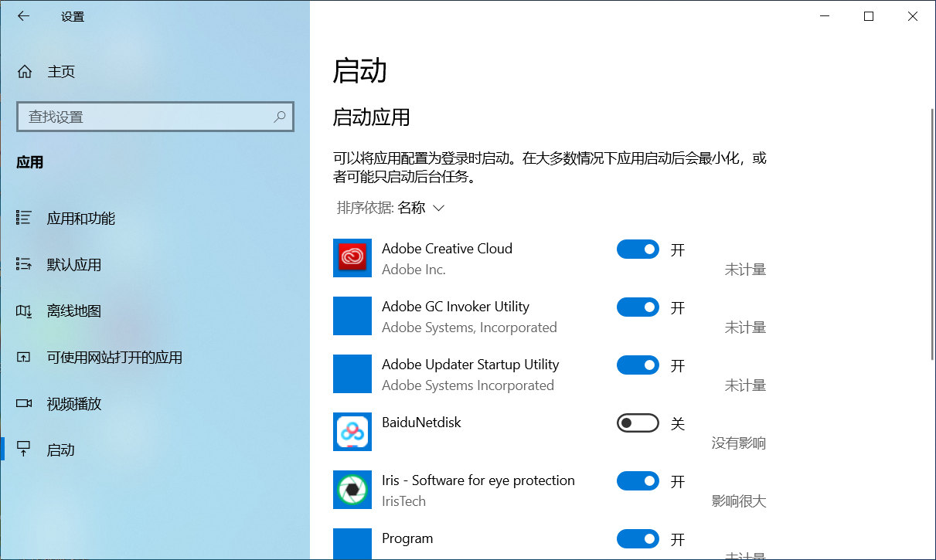Switch off Adobe Updater Startup Utility toggle
The width and height of the screenshot is (936, 560).
(x=638, y=365)
